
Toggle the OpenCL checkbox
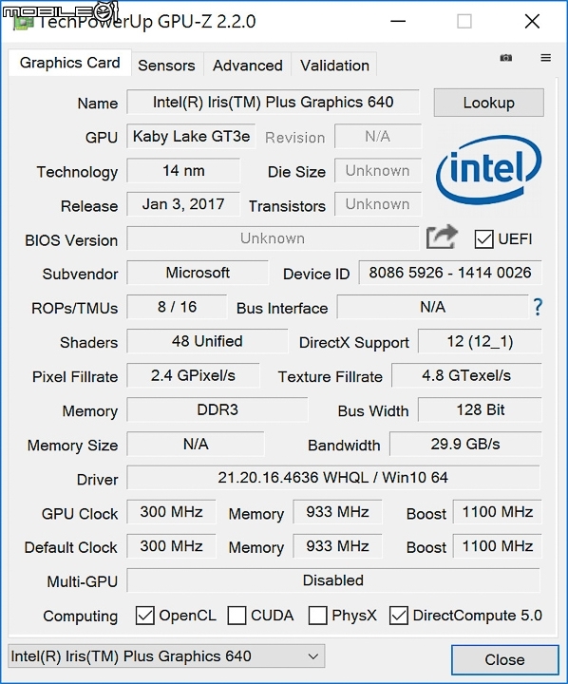click(144, 616)
